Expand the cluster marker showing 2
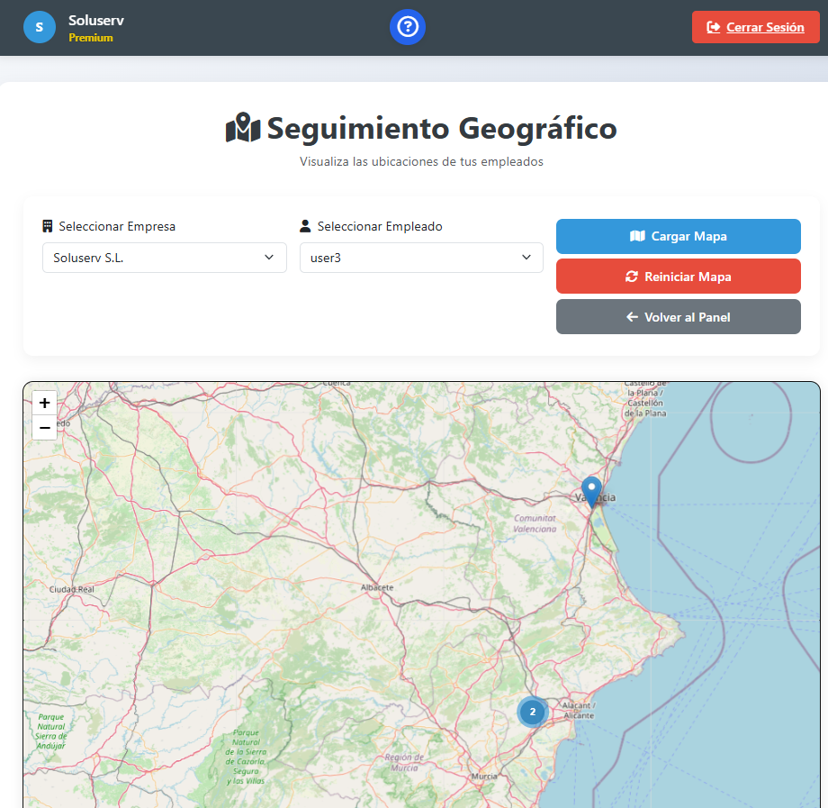 [532, 712]
